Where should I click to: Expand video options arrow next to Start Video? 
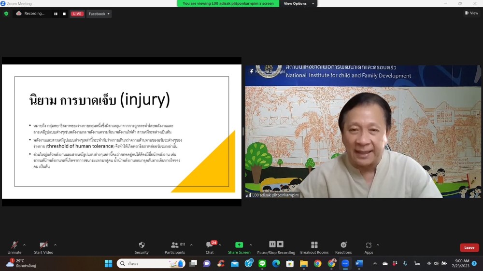[x=55, y=244]
